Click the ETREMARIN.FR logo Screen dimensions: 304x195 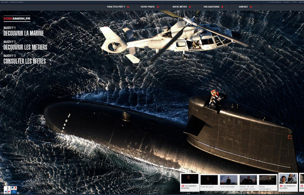(x=16, y=19)
